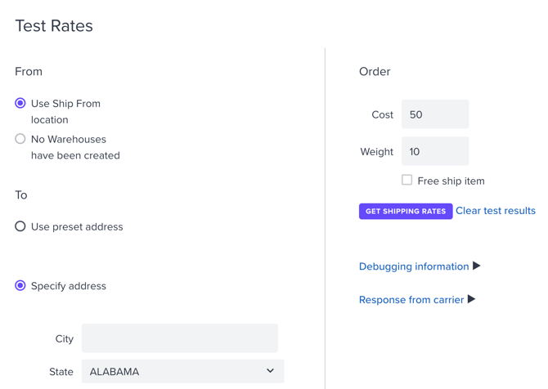Click the Order section label
Screen dimensions: 548x389
point(375,71)
